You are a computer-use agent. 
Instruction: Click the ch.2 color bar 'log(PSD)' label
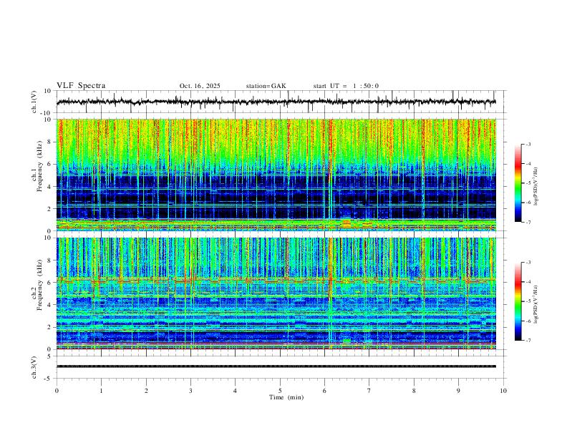pyautogui.click(x=535, y=304)
